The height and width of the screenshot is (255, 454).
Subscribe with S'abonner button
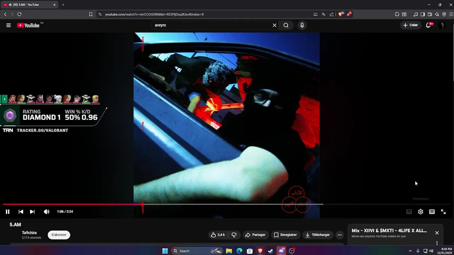(59, 235)
